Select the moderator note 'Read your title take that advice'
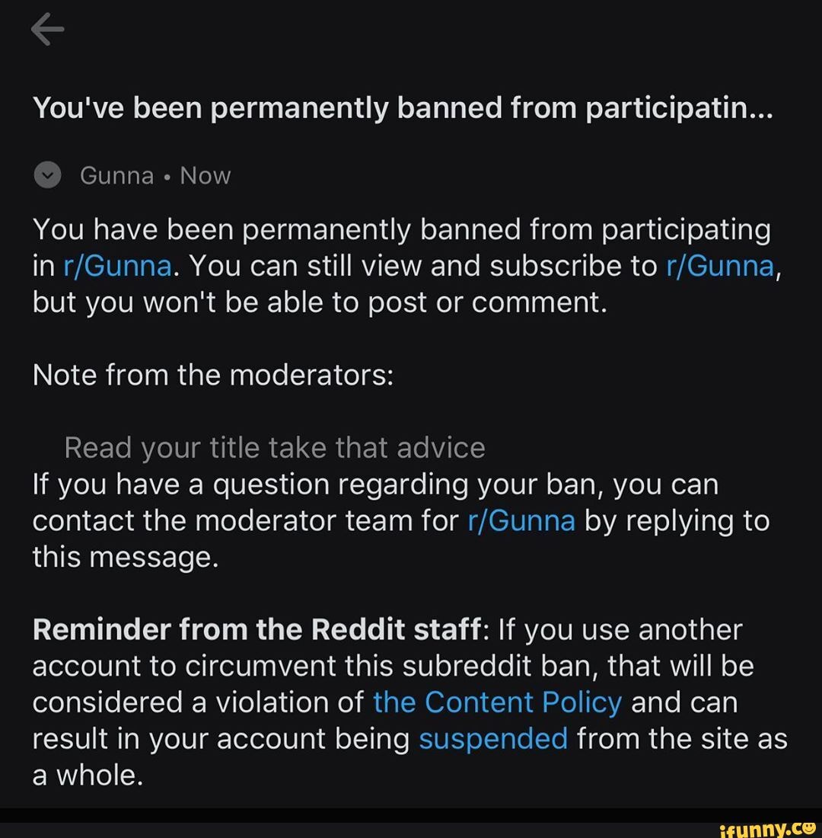 click(276, 447)
